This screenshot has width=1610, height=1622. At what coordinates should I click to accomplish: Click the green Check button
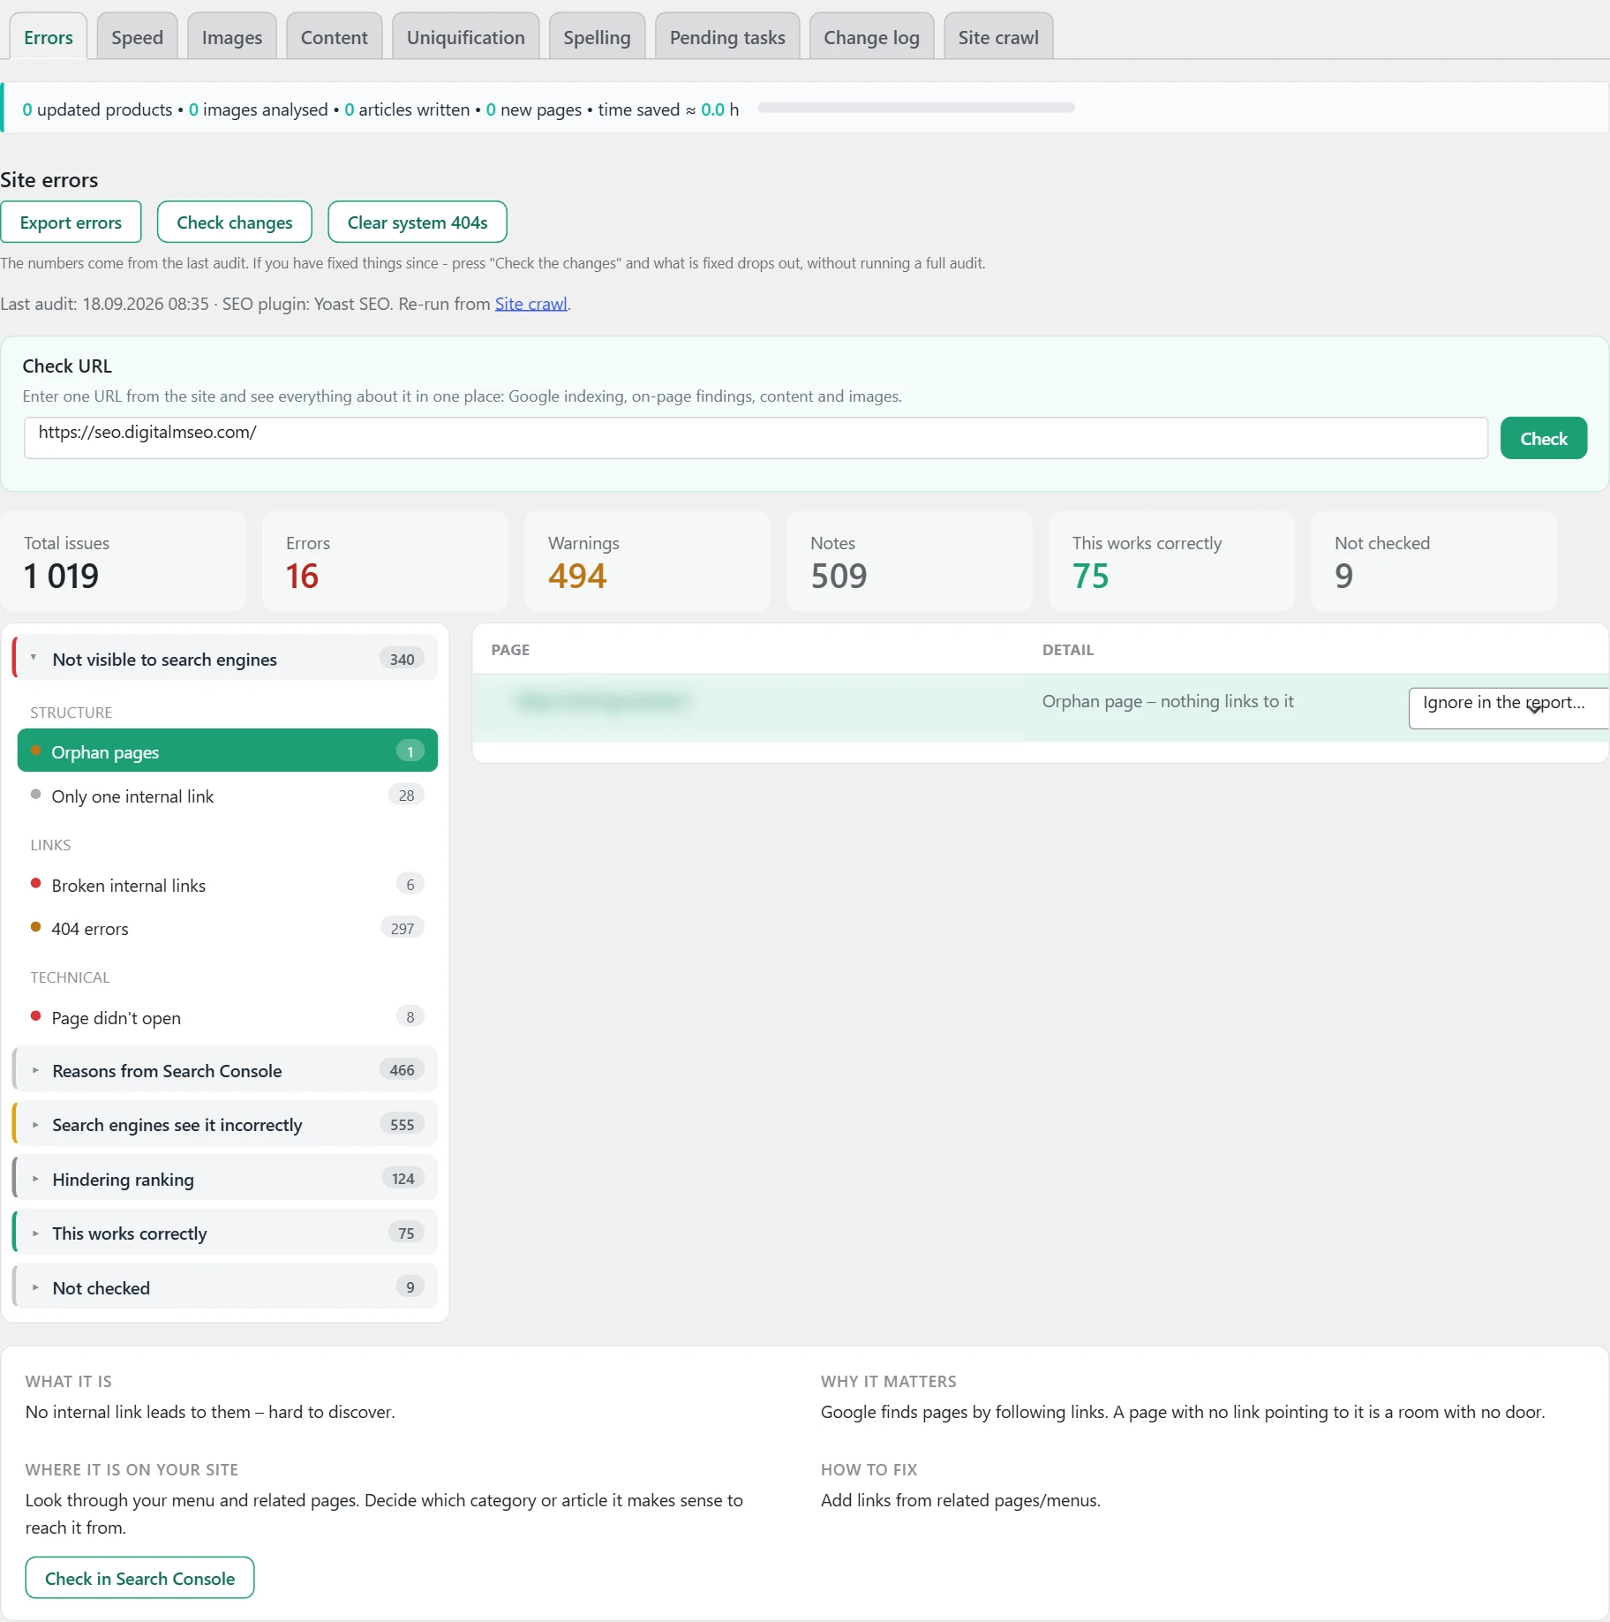point(1543,438)
